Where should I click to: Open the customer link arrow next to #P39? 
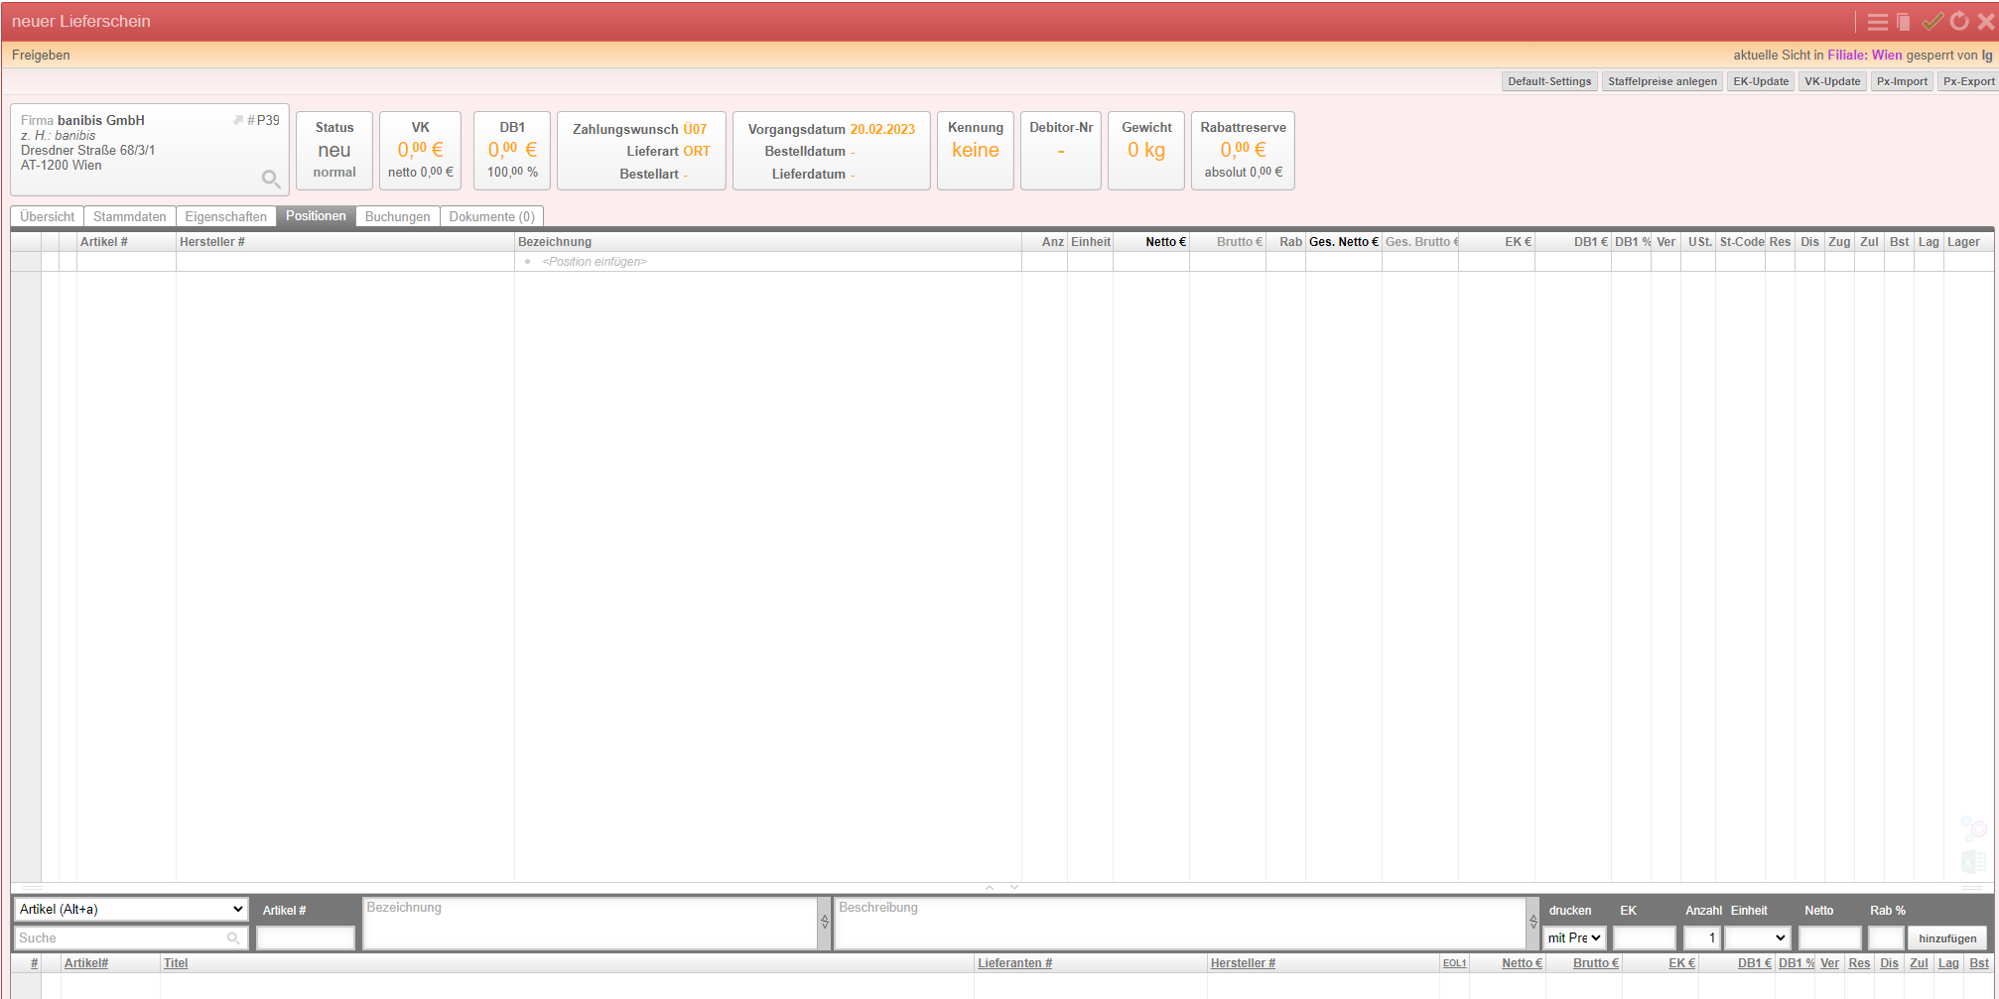pos(238,120)
